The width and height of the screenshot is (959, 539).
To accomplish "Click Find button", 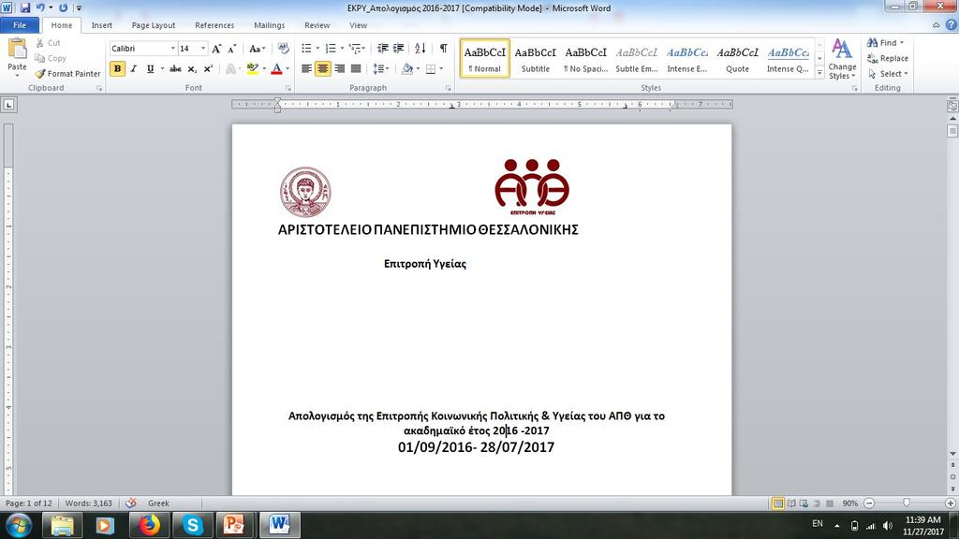I will click(885, 43).
